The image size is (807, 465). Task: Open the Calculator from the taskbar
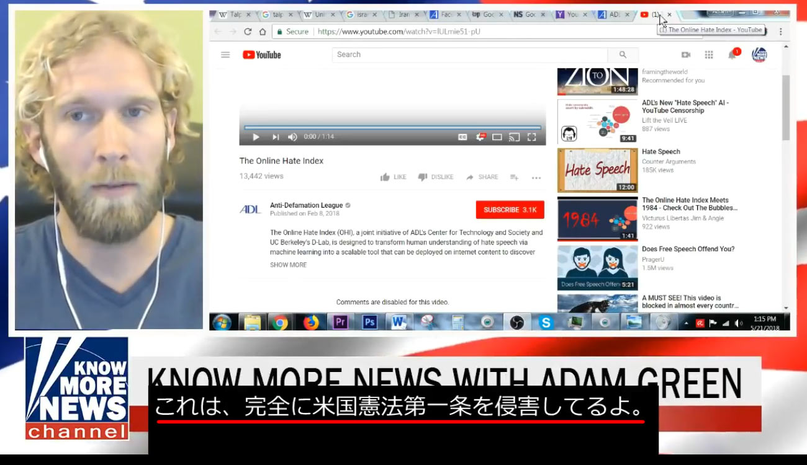pyautogui.click(x=458, y=322)
